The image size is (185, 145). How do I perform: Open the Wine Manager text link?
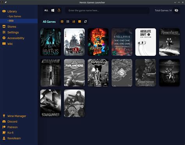17,116
